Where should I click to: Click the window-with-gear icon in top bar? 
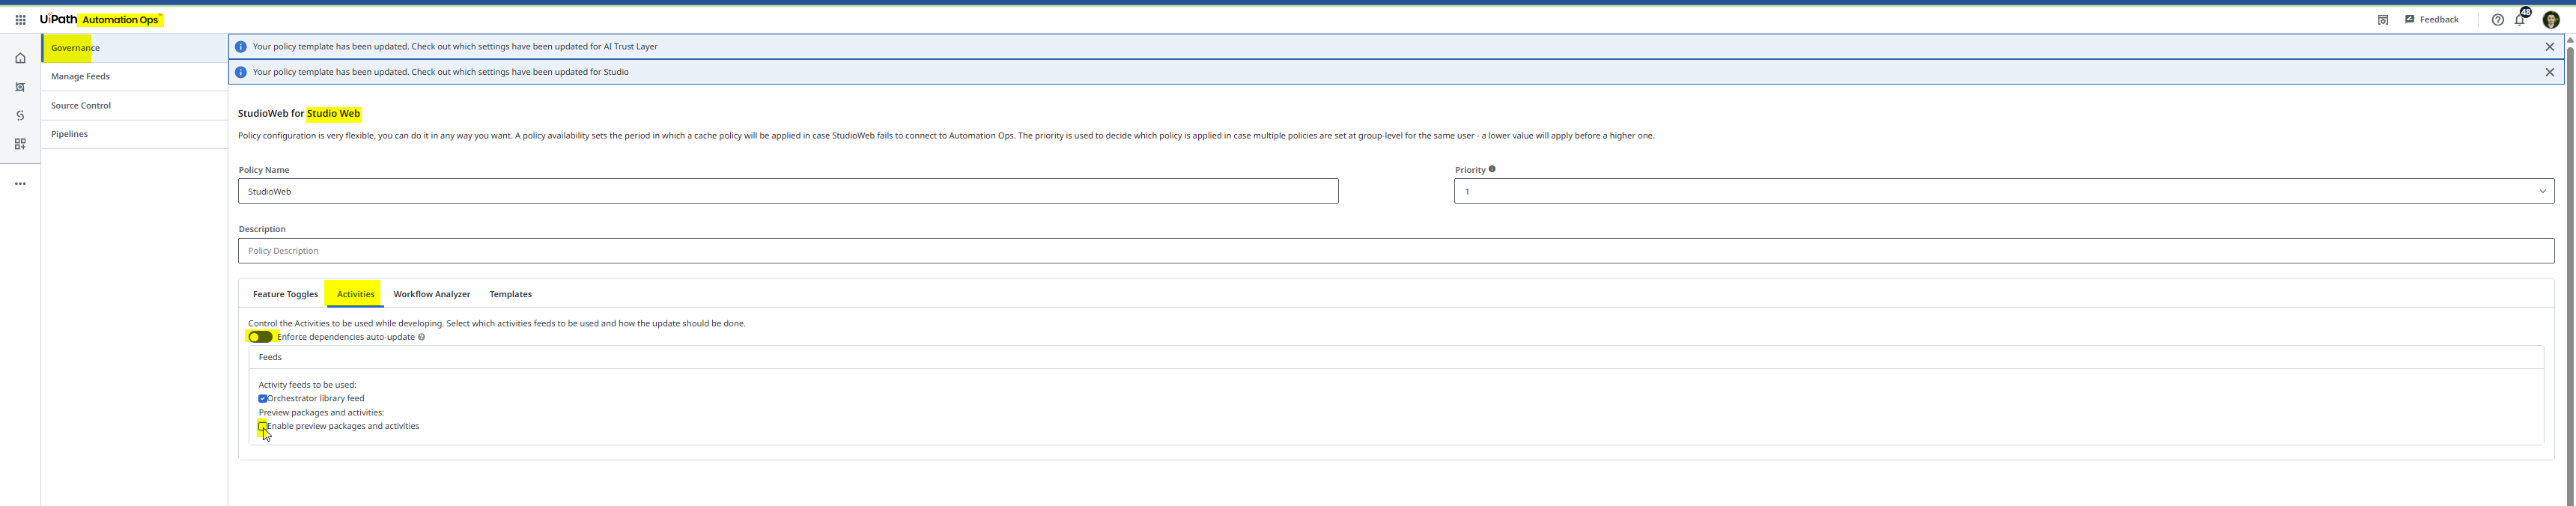(x=2383, y=20)
